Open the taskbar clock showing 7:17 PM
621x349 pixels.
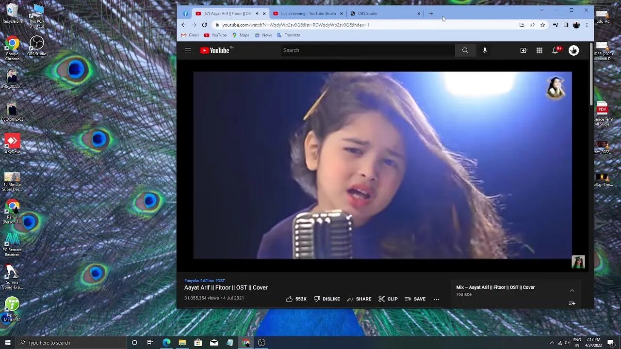click(x=593, y=343)
